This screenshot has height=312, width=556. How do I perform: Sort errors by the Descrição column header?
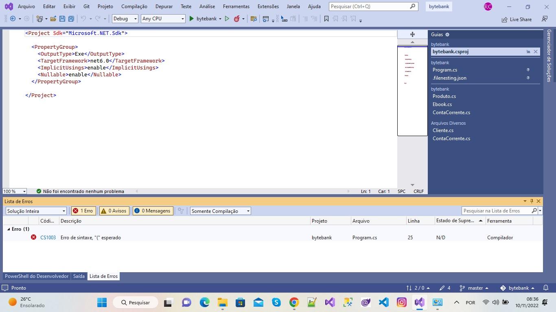(185, 221)
